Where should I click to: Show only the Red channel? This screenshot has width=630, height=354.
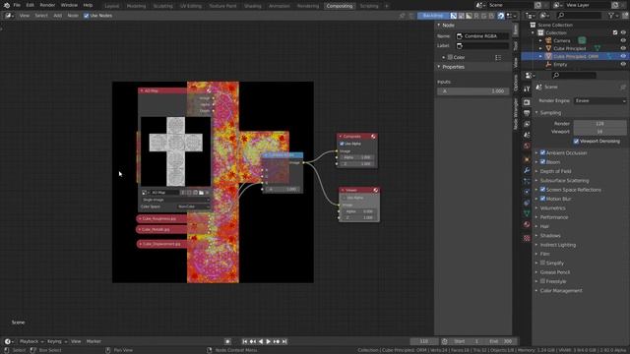[476, 16]
